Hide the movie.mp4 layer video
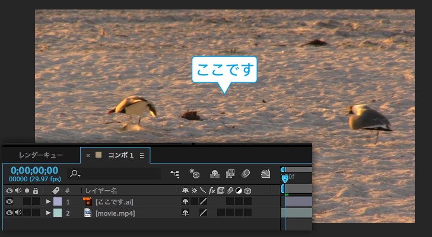The height and width of the screenshot is (237, 432). (x=9, y=213)
